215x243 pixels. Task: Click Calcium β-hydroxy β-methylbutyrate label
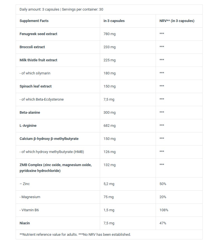point(49,139)
